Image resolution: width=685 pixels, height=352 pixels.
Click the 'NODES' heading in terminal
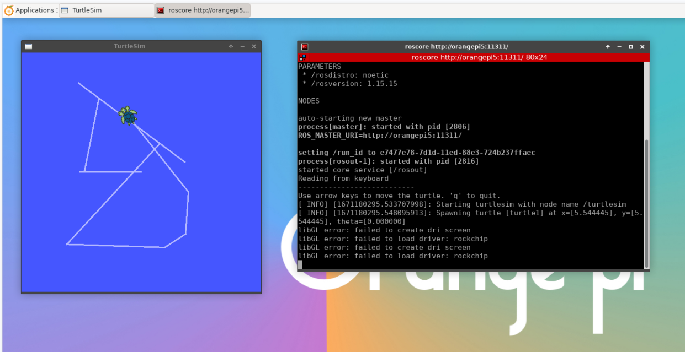tap(309, 101)
